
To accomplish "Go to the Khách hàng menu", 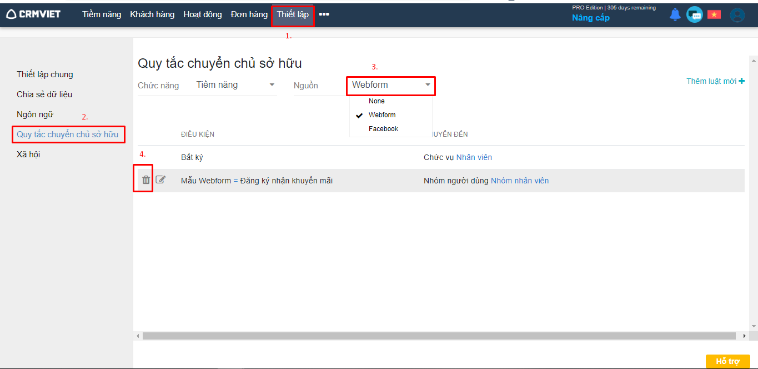I will (152, 14).
